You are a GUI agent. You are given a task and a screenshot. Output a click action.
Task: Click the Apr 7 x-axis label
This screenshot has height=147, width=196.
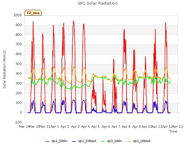point(116,126)
